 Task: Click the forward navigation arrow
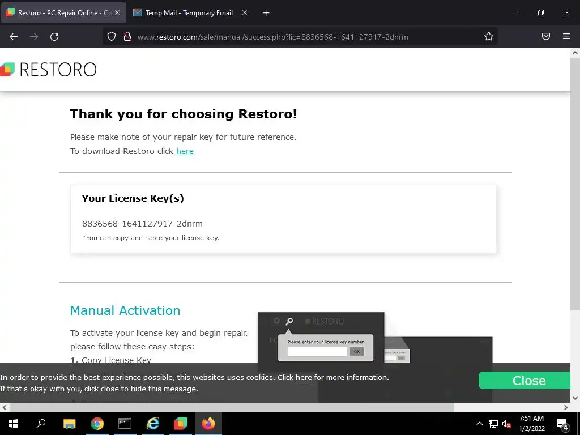click(34, 37)
